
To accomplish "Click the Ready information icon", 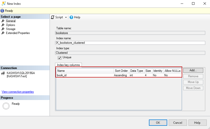I will click(x=3, y=11).
